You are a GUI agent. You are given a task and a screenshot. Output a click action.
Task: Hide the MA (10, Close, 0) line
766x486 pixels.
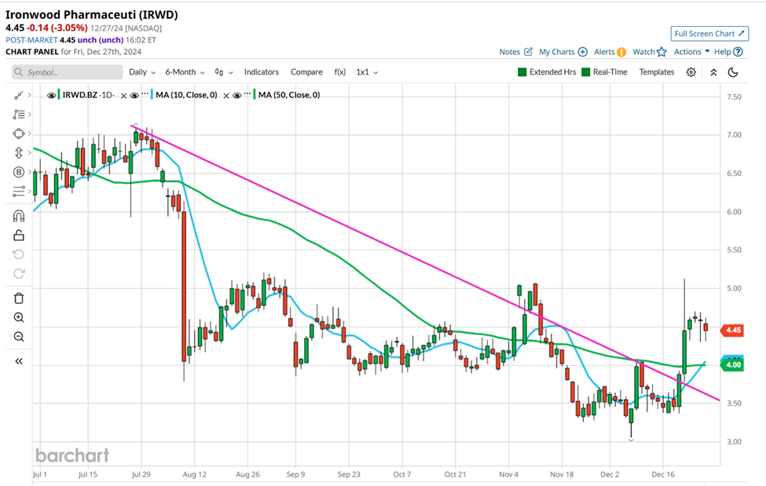[134, 95]
